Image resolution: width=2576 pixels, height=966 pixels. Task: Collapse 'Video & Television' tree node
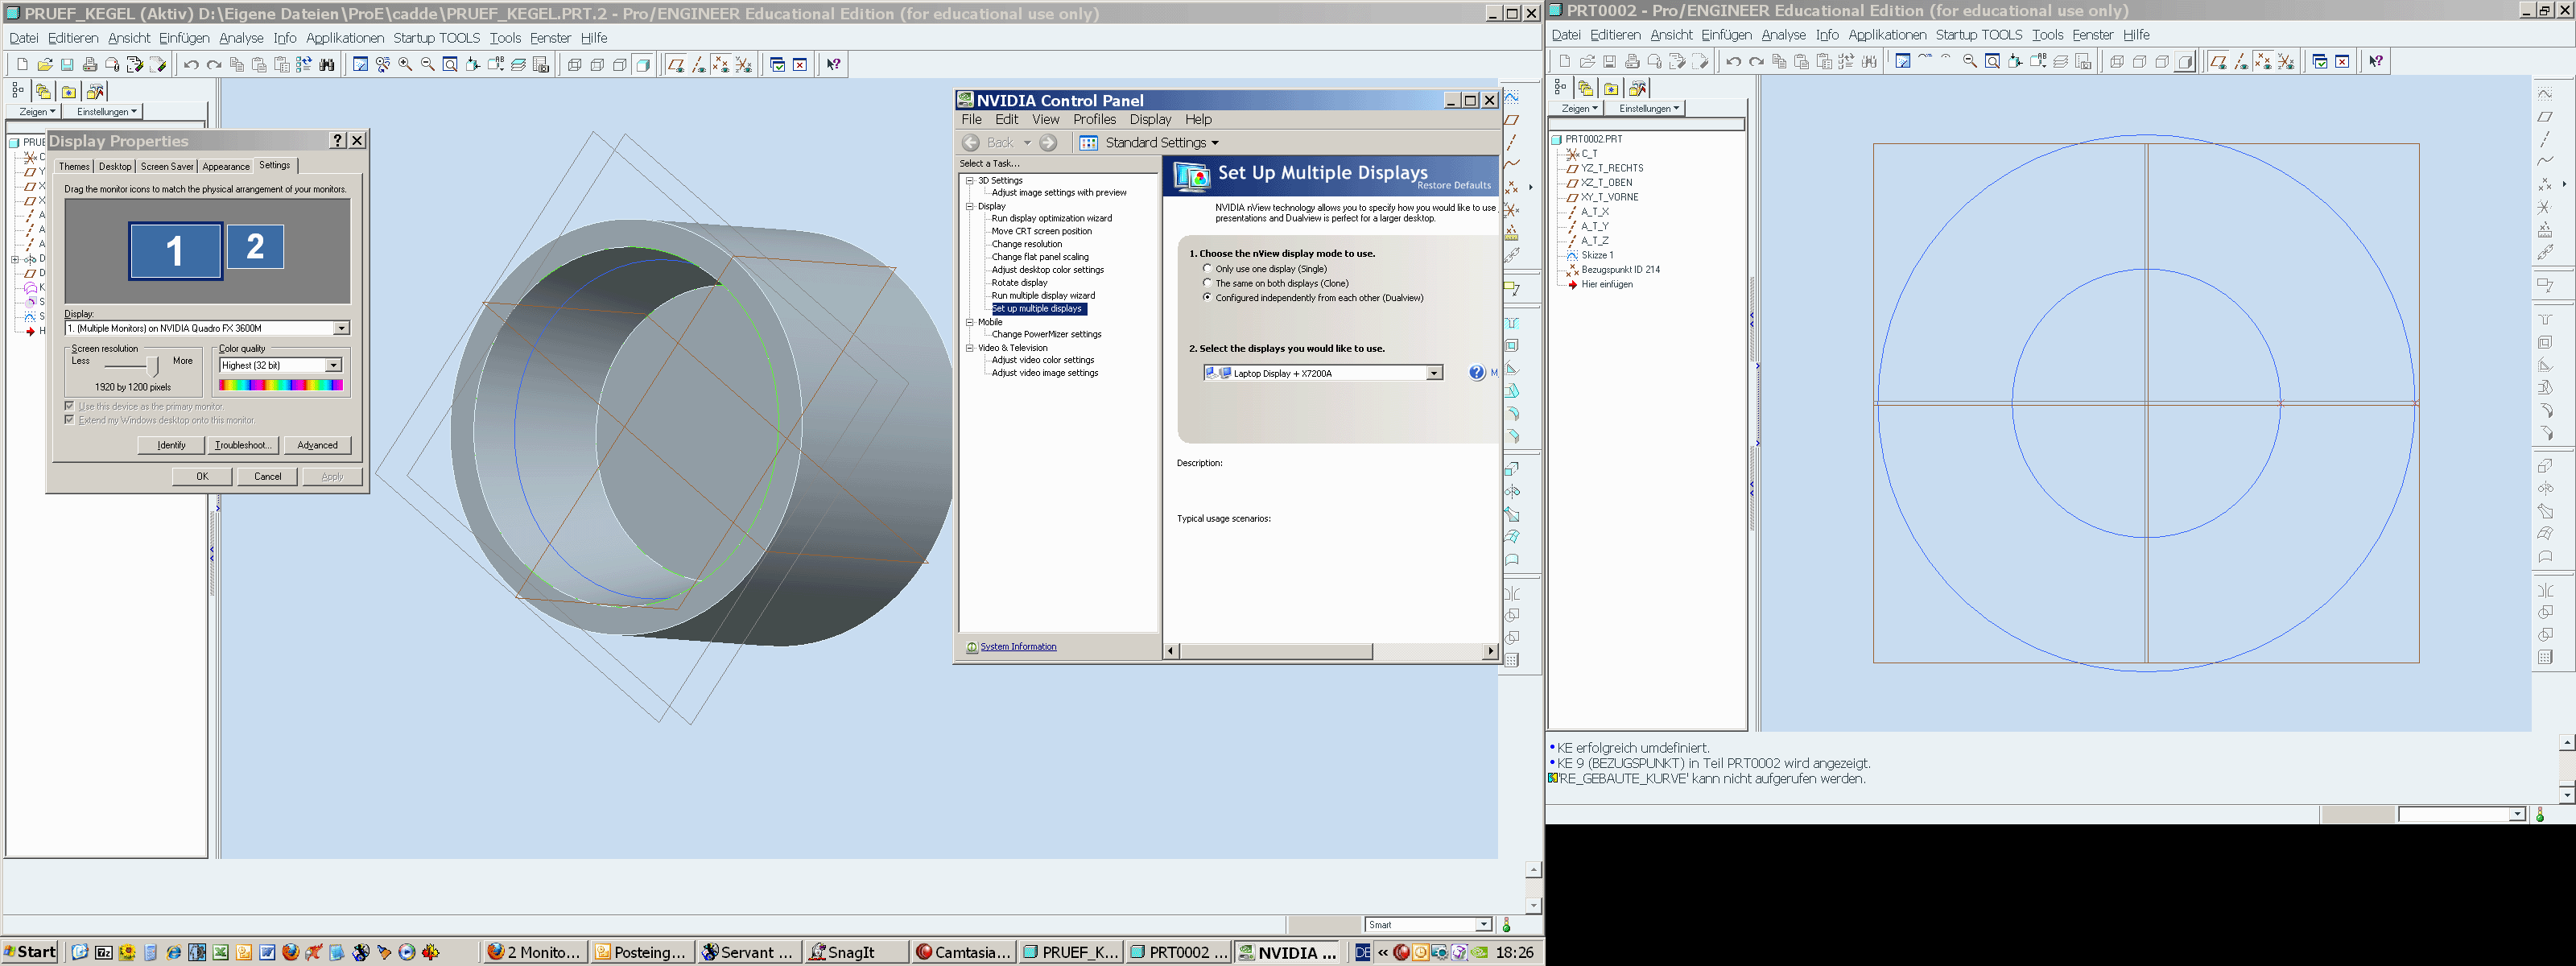pos(969,348)
